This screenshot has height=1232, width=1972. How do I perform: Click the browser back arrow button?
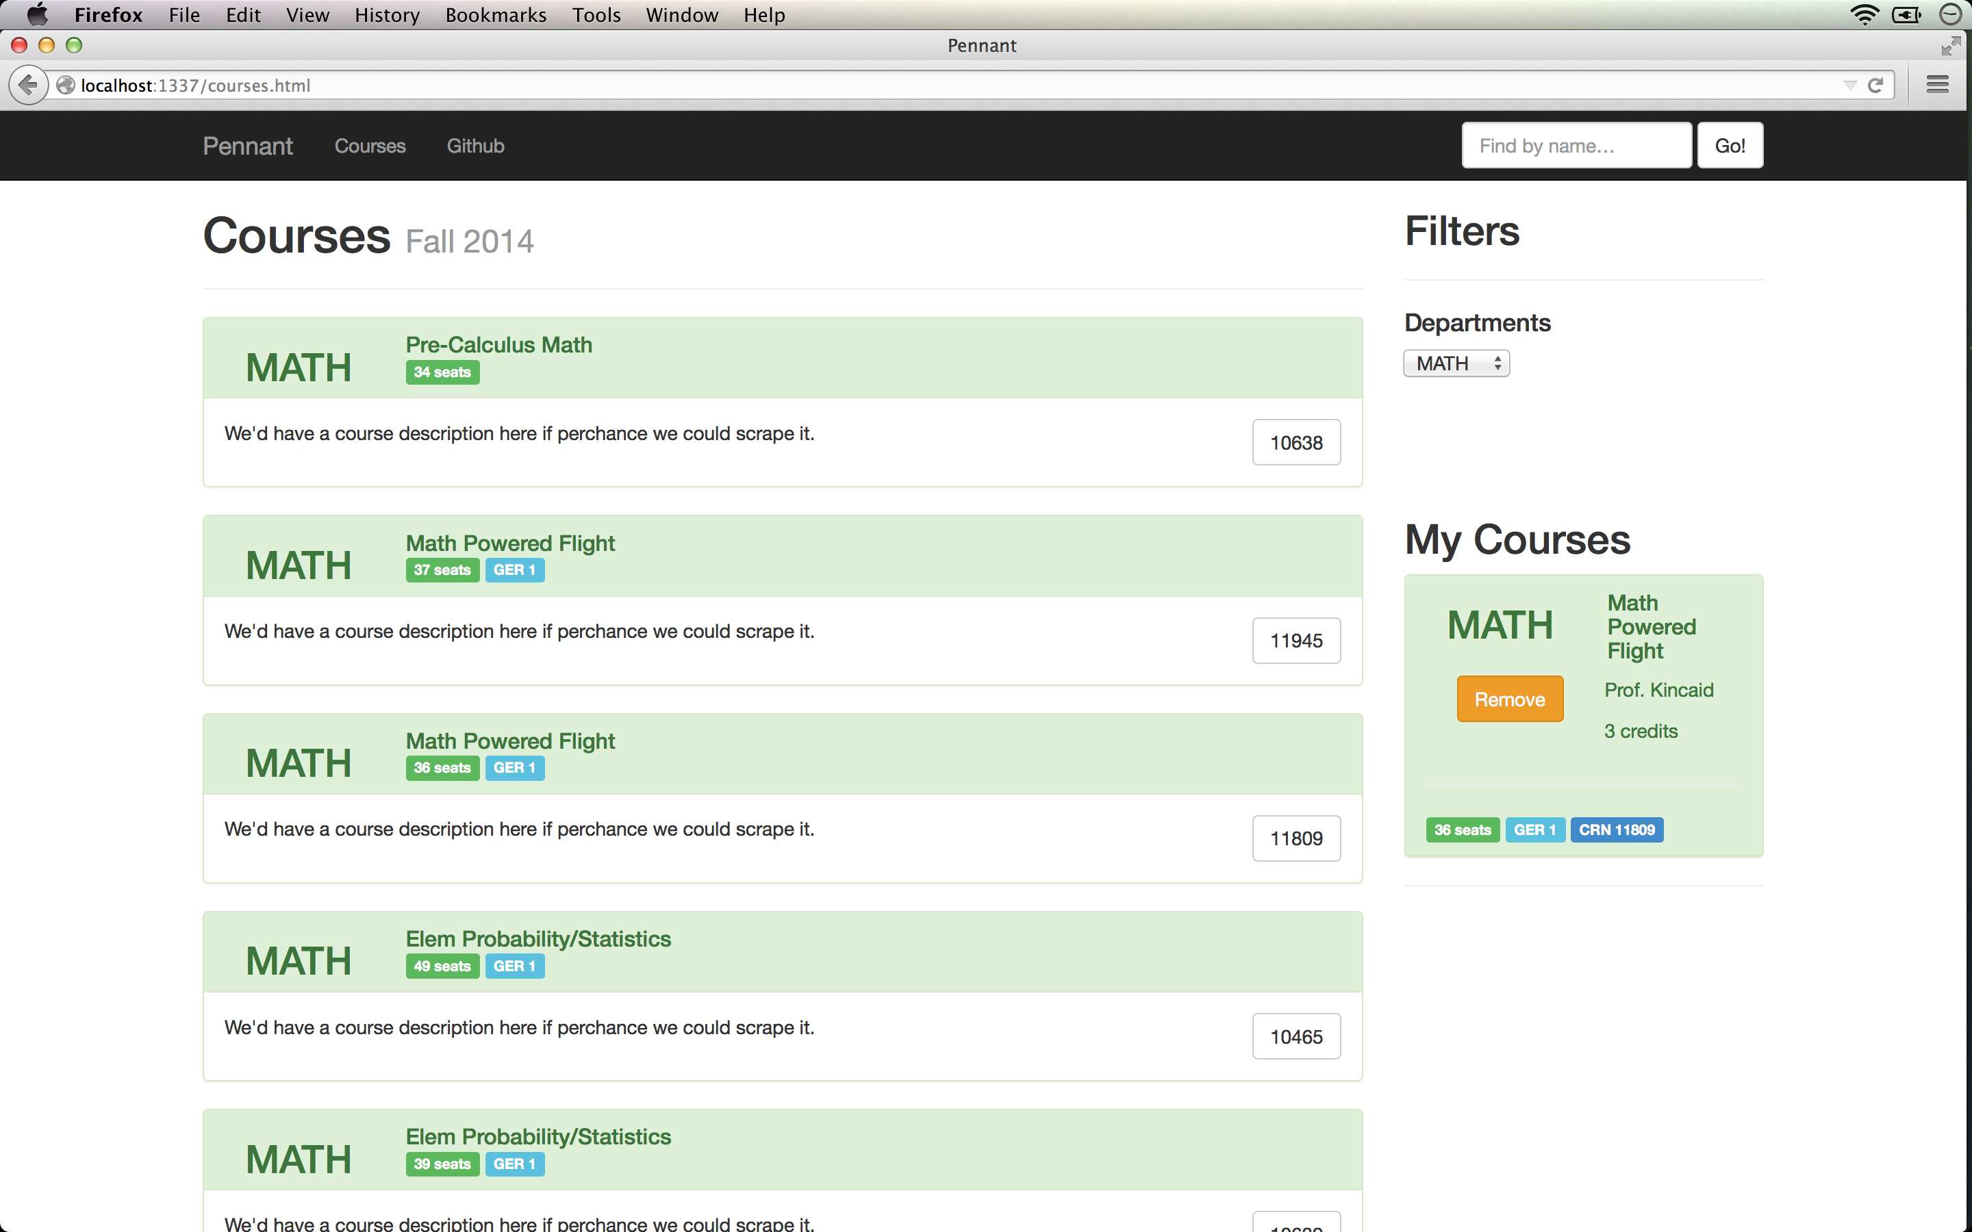point(29,85)
